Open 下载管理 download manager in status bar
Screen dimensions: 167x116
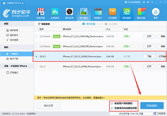click(160, 114)
